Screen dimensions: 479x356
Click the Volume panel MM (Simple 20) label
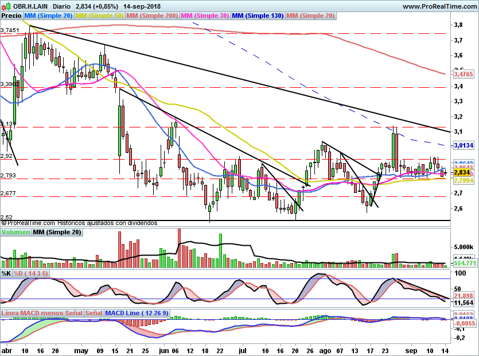click(57, 233)
